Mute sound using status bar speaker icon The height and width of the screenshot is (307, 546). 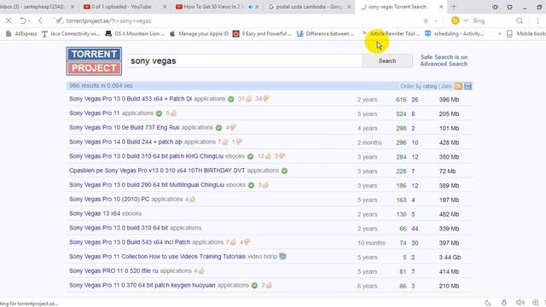pyautogui.click(x=520, y=303)
